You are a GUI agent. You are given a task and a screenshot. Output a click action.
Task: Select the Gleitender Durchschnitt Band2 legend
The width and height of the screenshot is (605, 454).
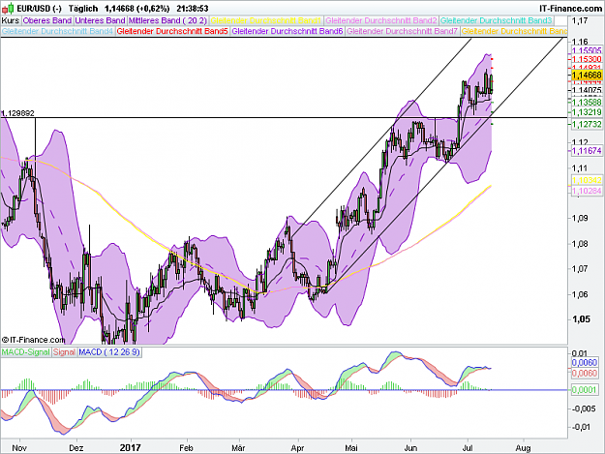(381, 20)
